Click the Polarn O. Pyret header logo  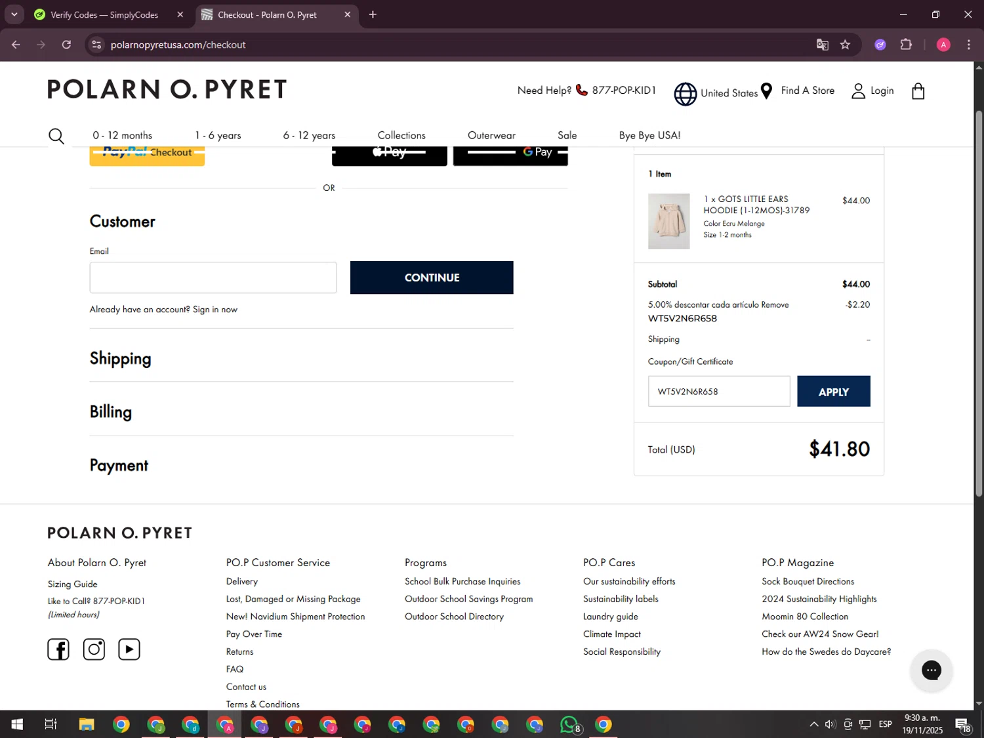(167, 89)
